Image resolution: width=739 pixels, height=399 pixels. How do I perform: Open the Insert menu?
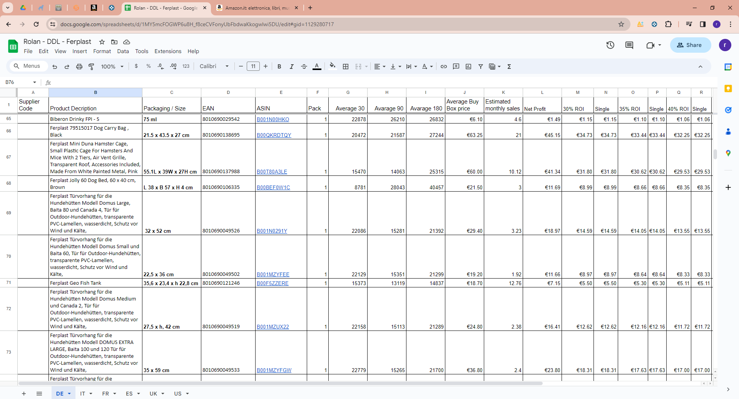(80, 51)
